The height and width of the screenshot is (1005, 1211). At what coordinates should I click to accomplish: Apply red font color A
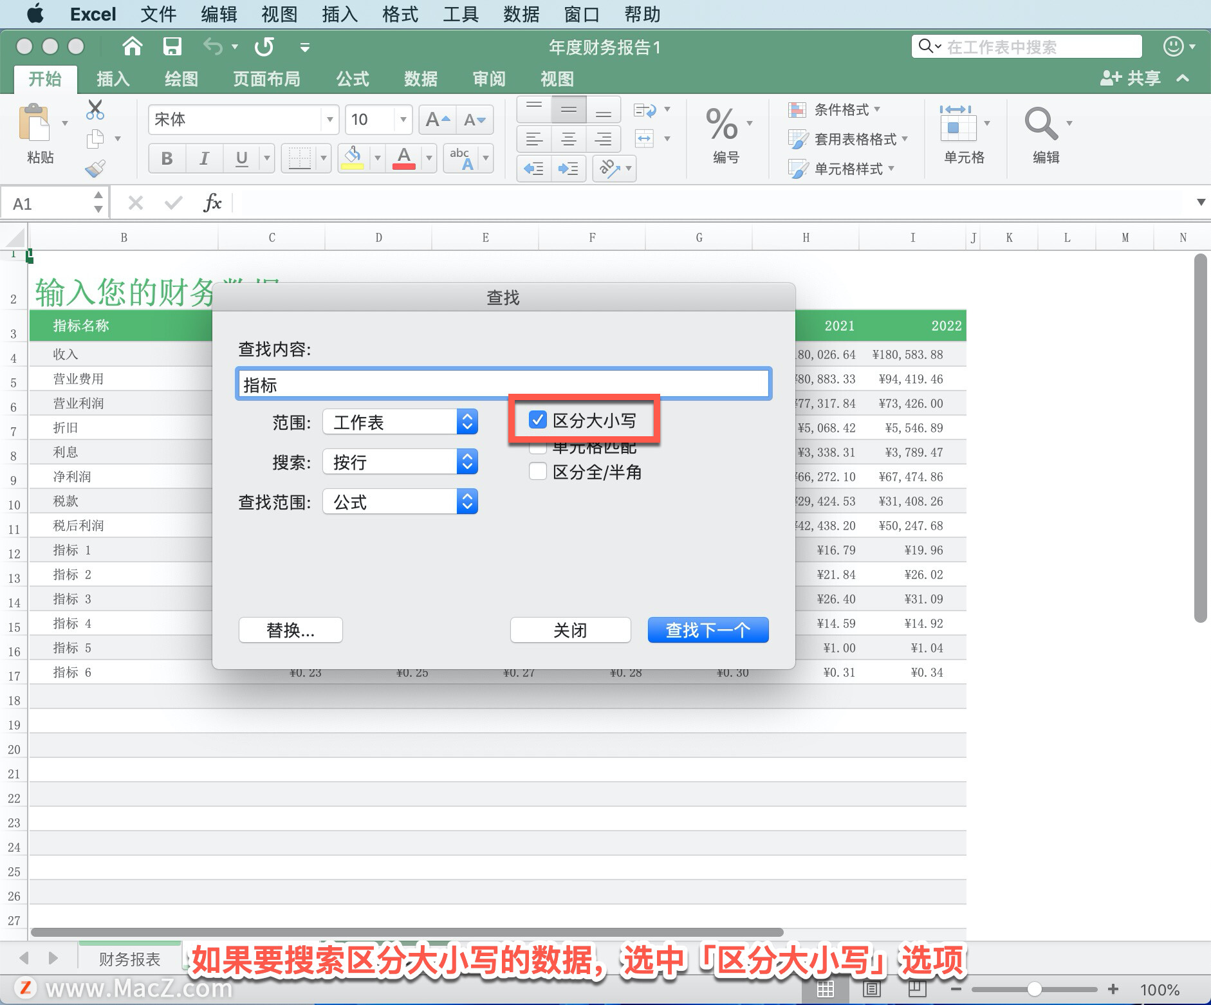tap(403, 158)
